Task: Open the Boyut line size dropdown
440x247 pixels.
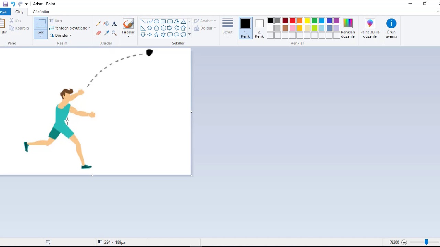Action: point(228,27)
